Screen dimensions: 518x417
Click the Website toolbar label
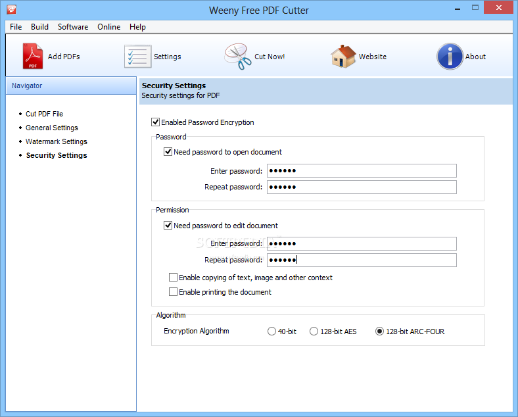[373, 57]
